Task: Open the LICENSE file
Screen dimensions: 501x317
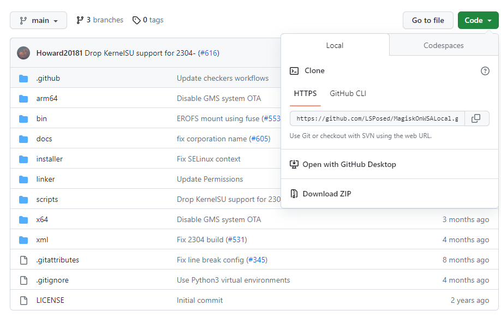Action: [50, 301]
